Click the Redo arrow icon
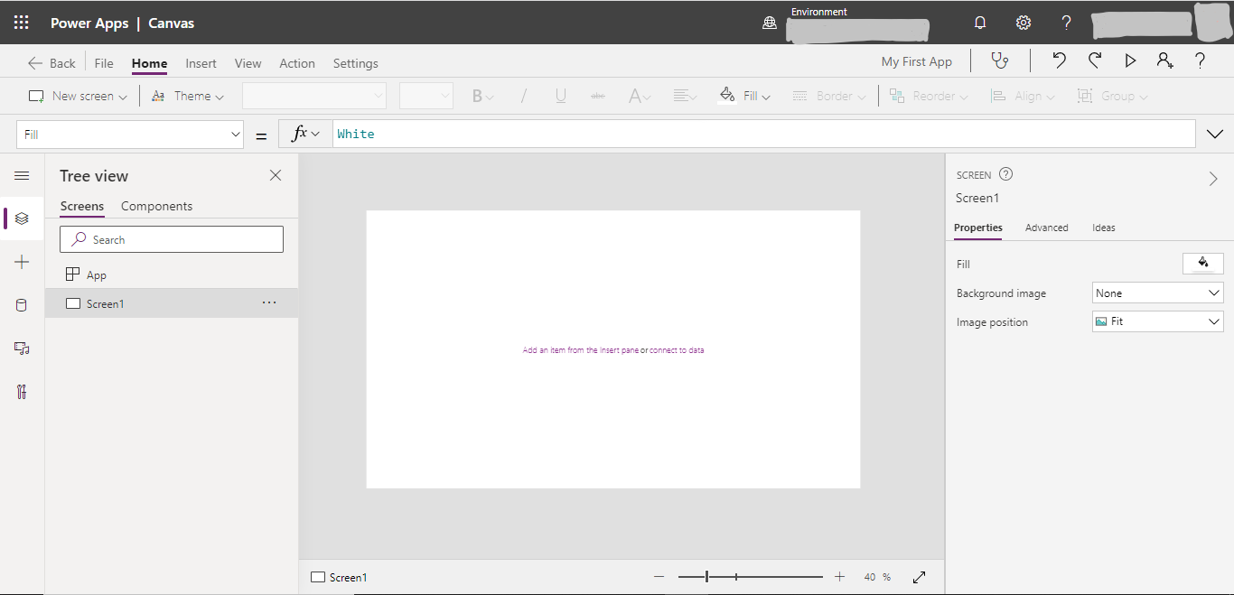The width and height of the screenshot is (1234, 595). click(x=1095, y=61)
